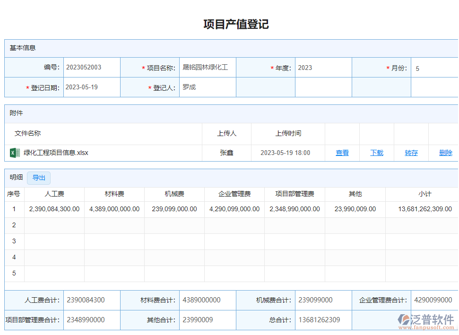Click the 总合计 field showing 13681262309
The height and width of the screenshot is (335, 459).
click(x=323, y=320)
